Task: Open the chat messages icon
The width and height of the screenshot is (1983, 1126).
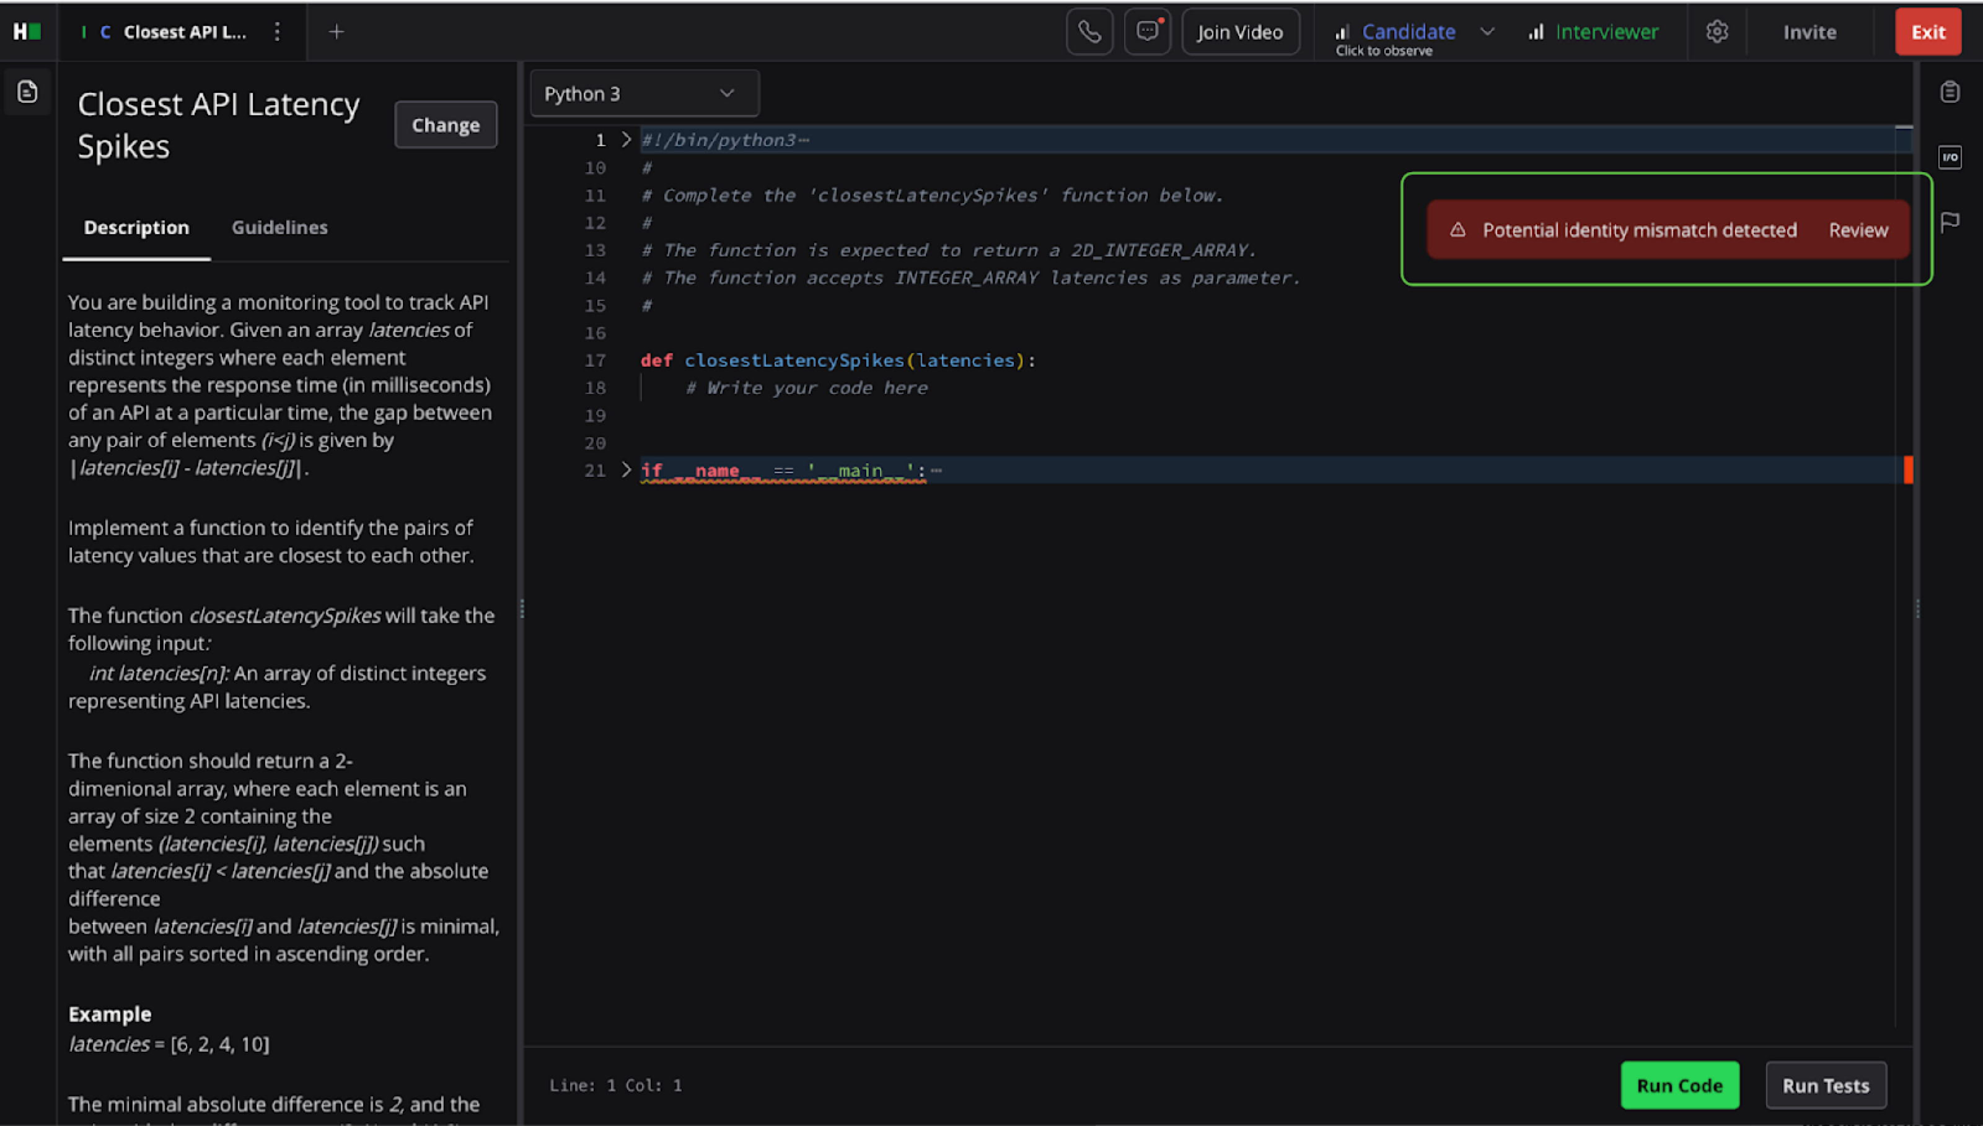Action: pyautogui.click(x=1146, y=32)
